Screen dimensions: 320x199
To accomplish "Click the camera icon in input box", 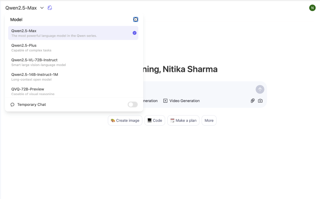I will click(x=260, y=101).
